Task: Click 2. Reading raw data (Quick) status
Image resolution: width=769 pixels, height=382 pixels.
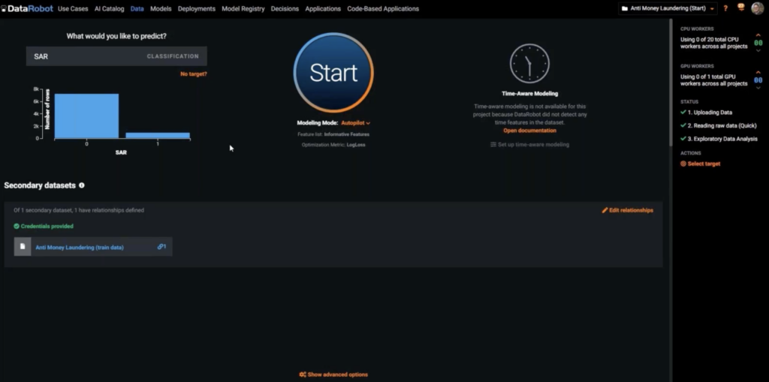Action: [x=719, y=126]
